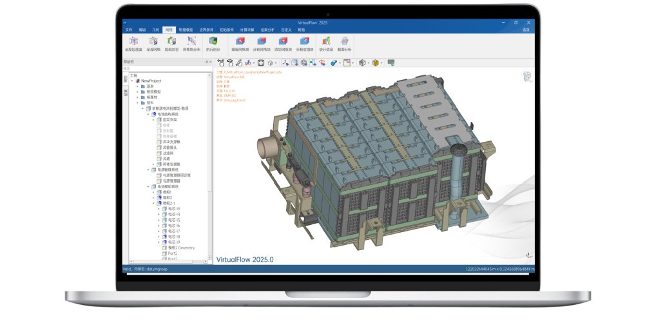Click the box selection view icon
Image resolution: width=656 pixels, height=323 pixels.
pos(294,63)
